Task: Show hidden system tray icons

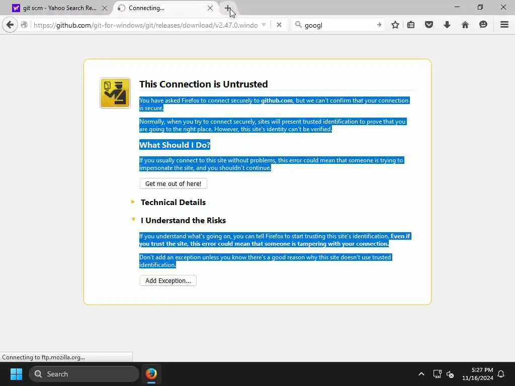Action: click(x=421, y=374)
